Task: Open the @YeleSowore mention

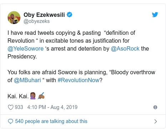Action: (25, 49)
